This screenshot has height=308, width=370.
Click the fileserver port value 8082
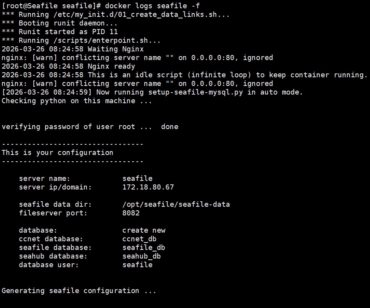pyautogui.click(x=131, y=213)
